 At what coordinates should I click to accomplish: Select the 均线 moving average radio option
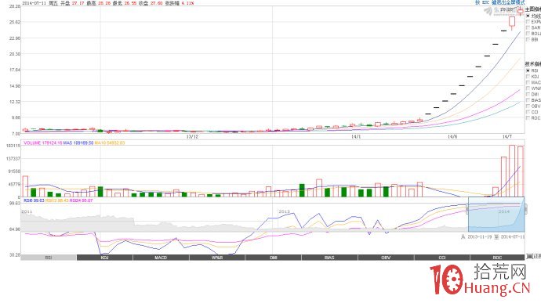(528, 16)
